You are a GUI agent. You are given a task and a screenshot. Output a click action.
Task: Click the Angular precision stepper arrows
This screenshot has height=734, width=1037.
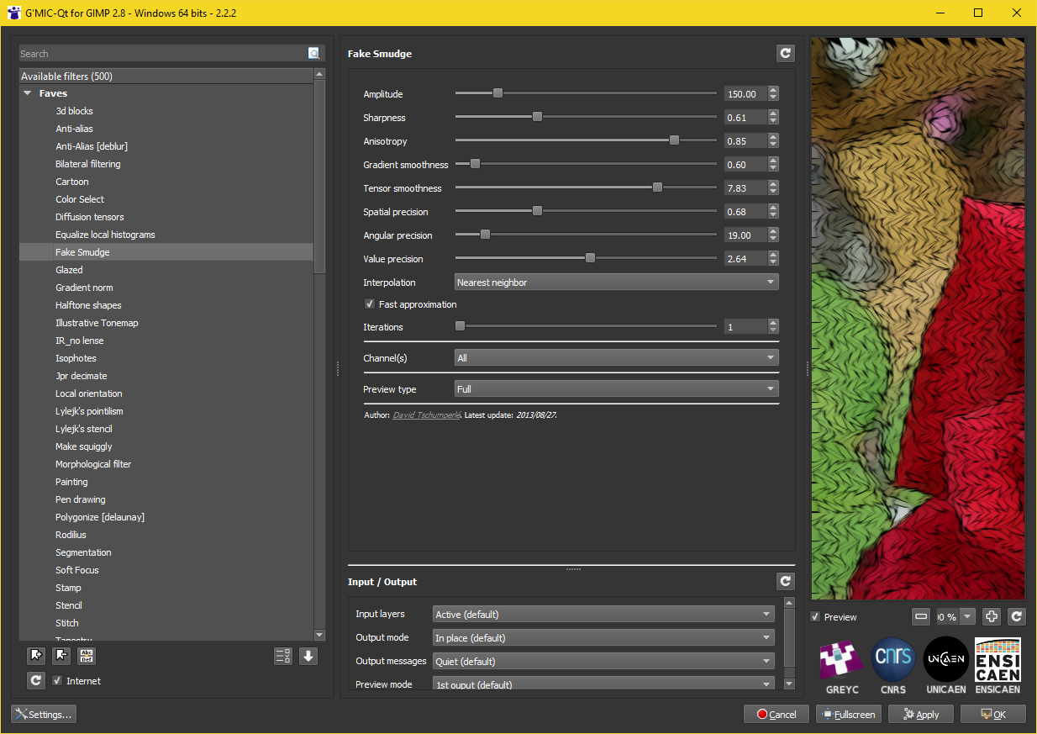click(x=773, y=235)
